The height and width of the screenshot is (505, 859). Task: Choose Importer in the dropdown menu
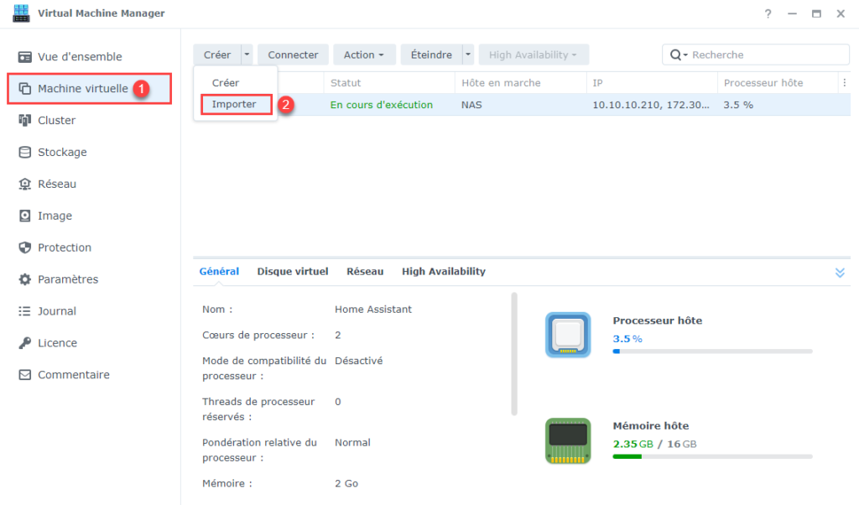pos(236,104)
